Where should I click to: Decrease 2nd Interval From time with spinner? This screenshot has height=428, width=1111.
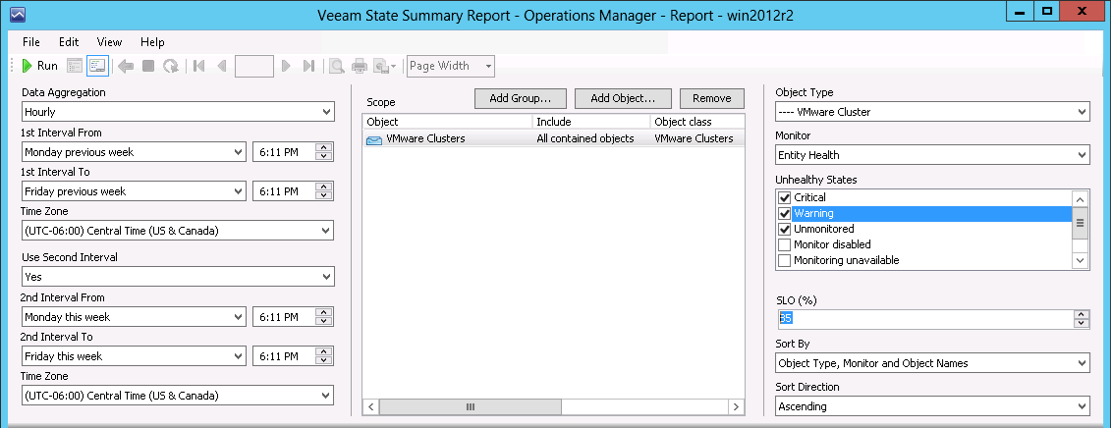pos(324,322)
